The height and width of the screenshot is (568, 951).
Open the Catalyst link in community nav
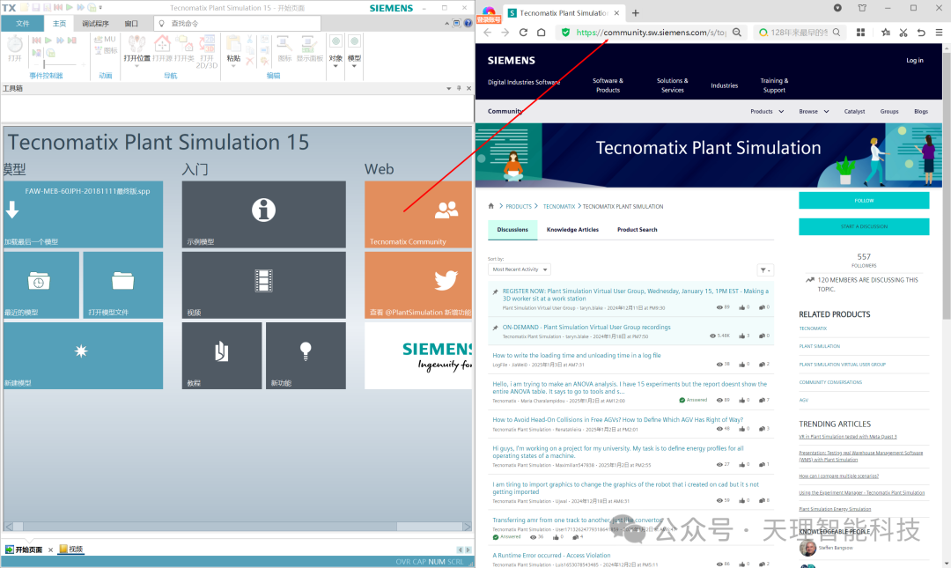point(854,112)
